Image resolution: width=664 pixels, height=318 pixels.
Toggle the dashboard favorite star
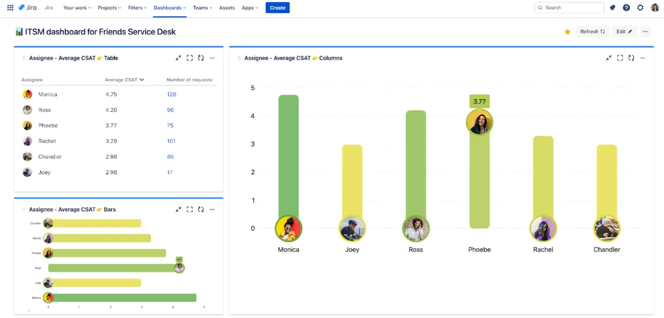[567, 32]
